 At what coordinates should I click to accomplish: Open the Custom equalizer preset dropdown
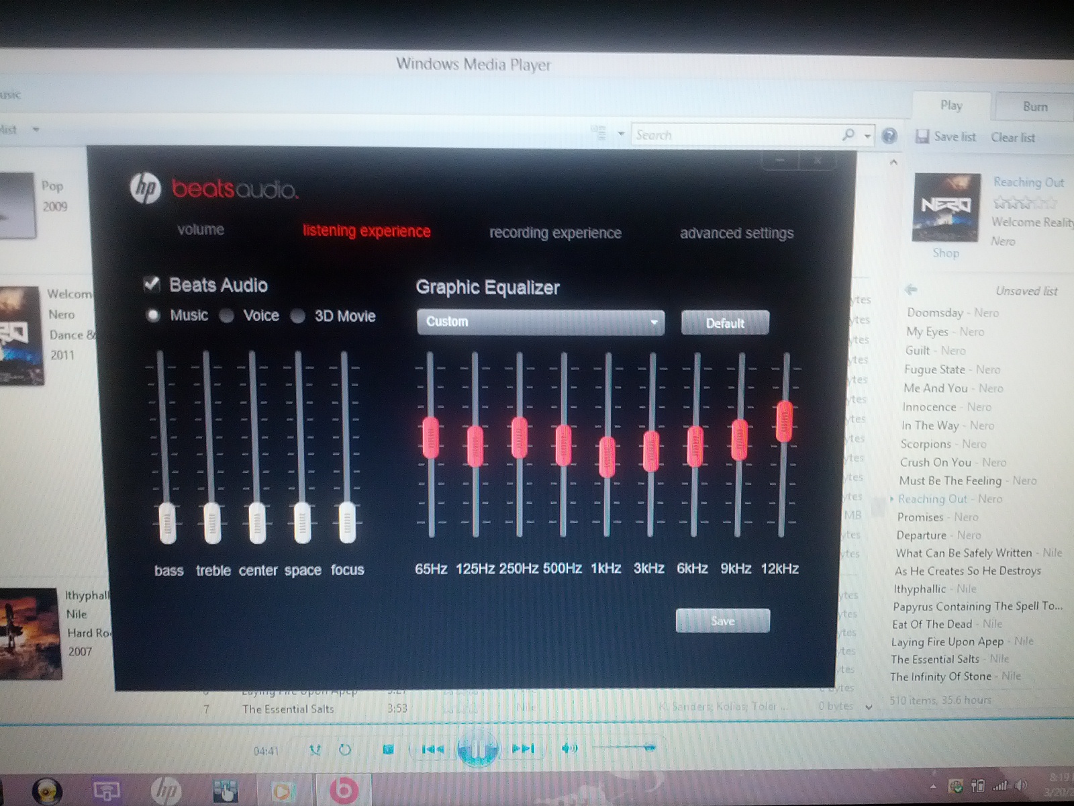coord(540,322)
